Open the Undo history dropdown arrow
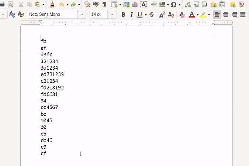249x166 pixels. pos(68,5)
